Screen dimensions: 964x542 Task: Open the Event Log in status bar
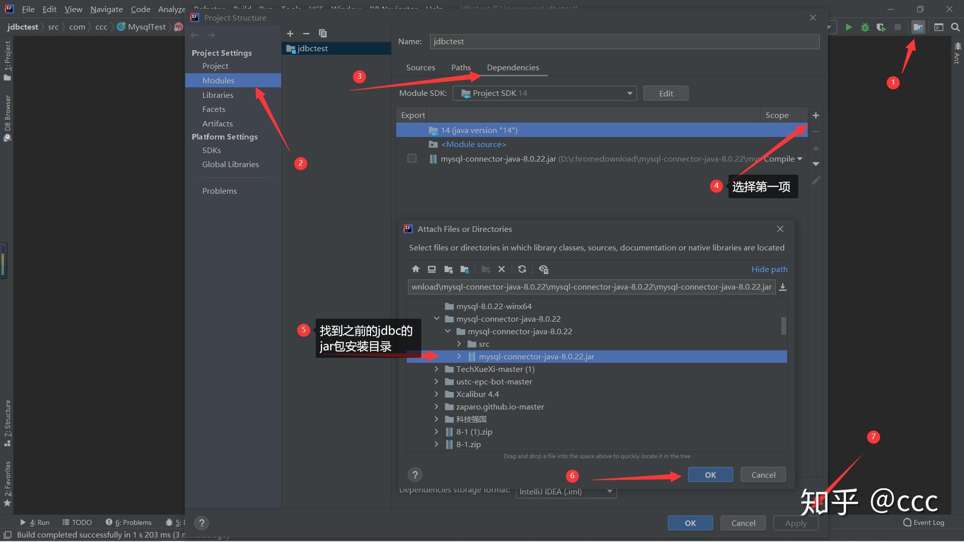(x=924, y=522)
